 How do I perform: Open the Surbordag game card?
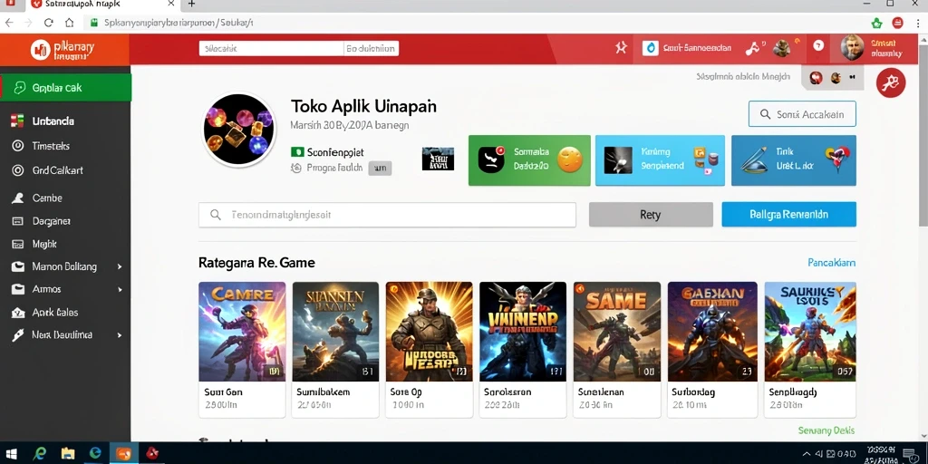[x=712, y=350]
